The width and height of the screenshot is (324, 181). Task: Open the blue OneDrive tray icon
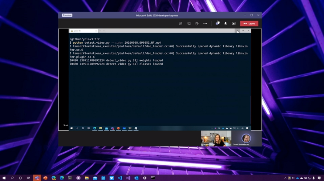coord(297,178)
